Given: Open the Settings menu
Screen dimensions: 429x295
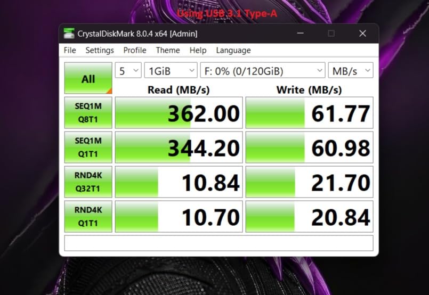Looking at the screenshot, I should [100, 50].
